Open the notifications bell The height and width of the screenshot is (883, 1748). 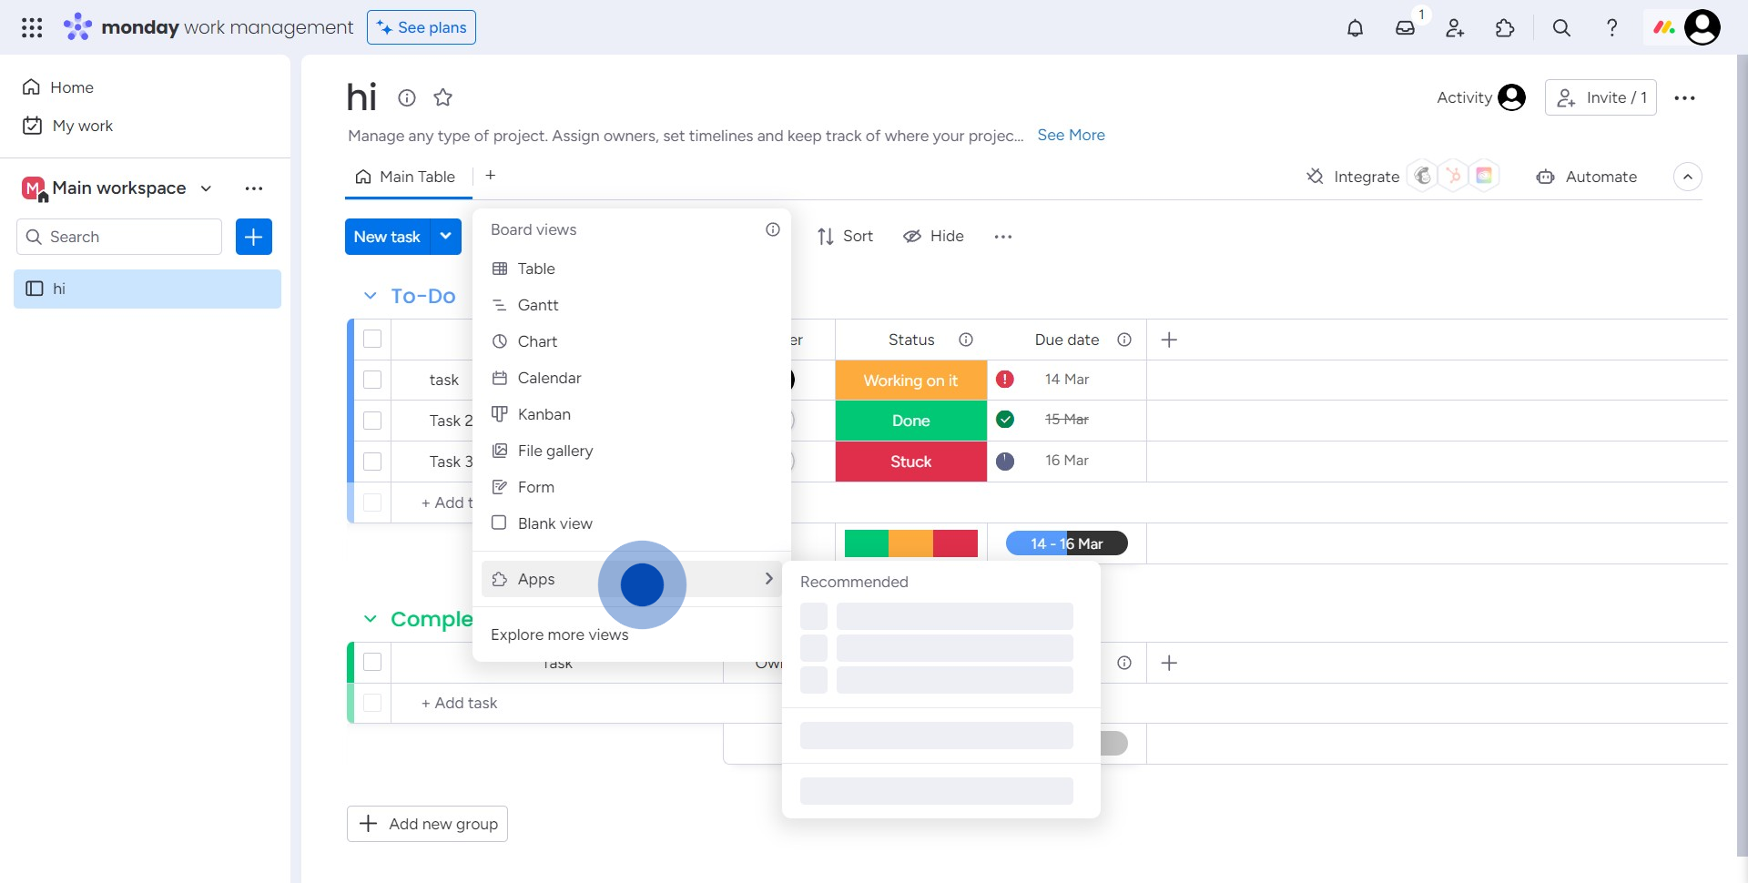1355,28
